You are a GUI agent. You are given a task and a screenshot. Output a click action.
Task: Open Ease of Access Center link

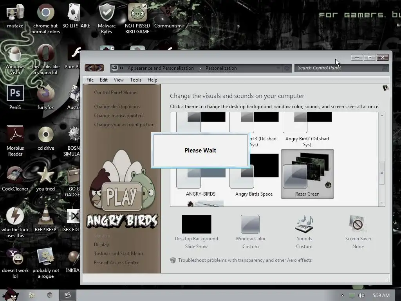[x=116, y=262]
